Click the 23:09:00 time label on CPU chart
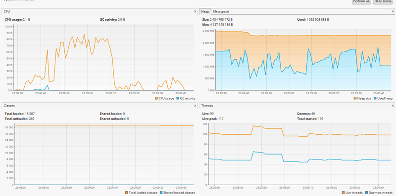396x196 pixels. coord(88,93)
